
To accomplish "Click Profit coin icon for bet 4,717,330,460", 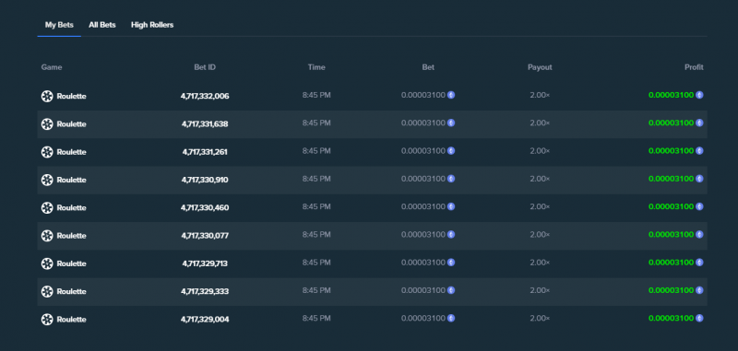I will pyautogui.click(x=699, y=206).
